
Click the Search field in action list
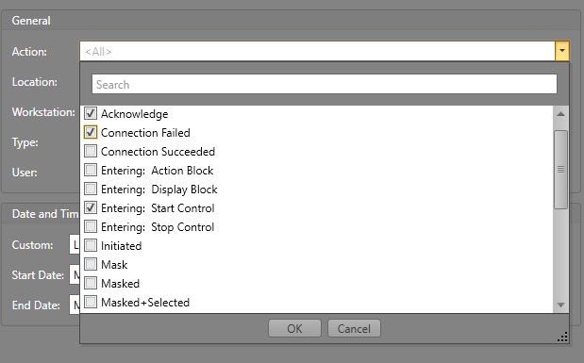pos(325,84)
